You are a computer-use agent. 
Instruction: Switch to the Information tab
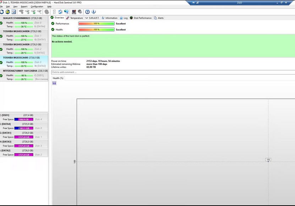[x=109, y=18]
